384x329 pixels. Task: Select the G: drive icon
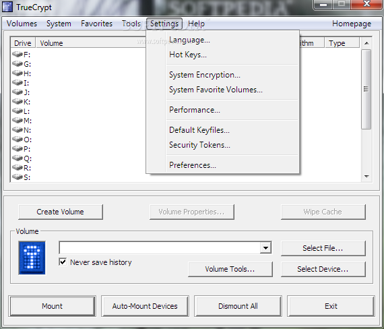tap(18, 63)
